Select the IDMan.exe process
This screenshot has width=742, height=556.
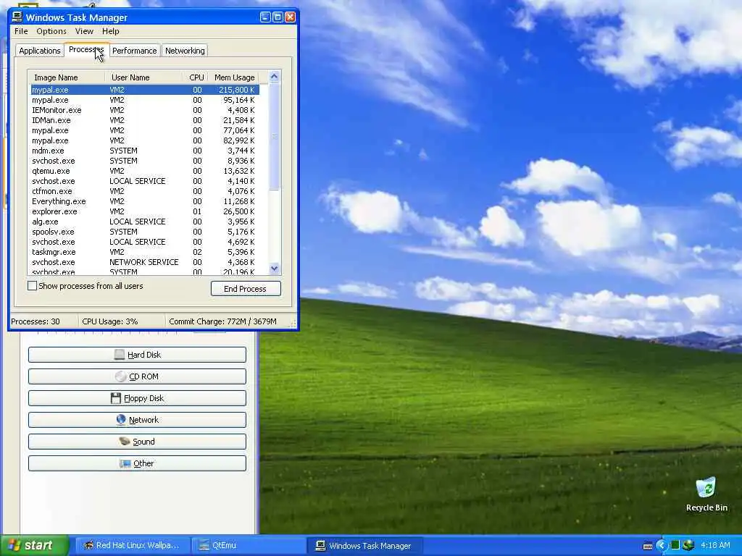click(145, 121)
